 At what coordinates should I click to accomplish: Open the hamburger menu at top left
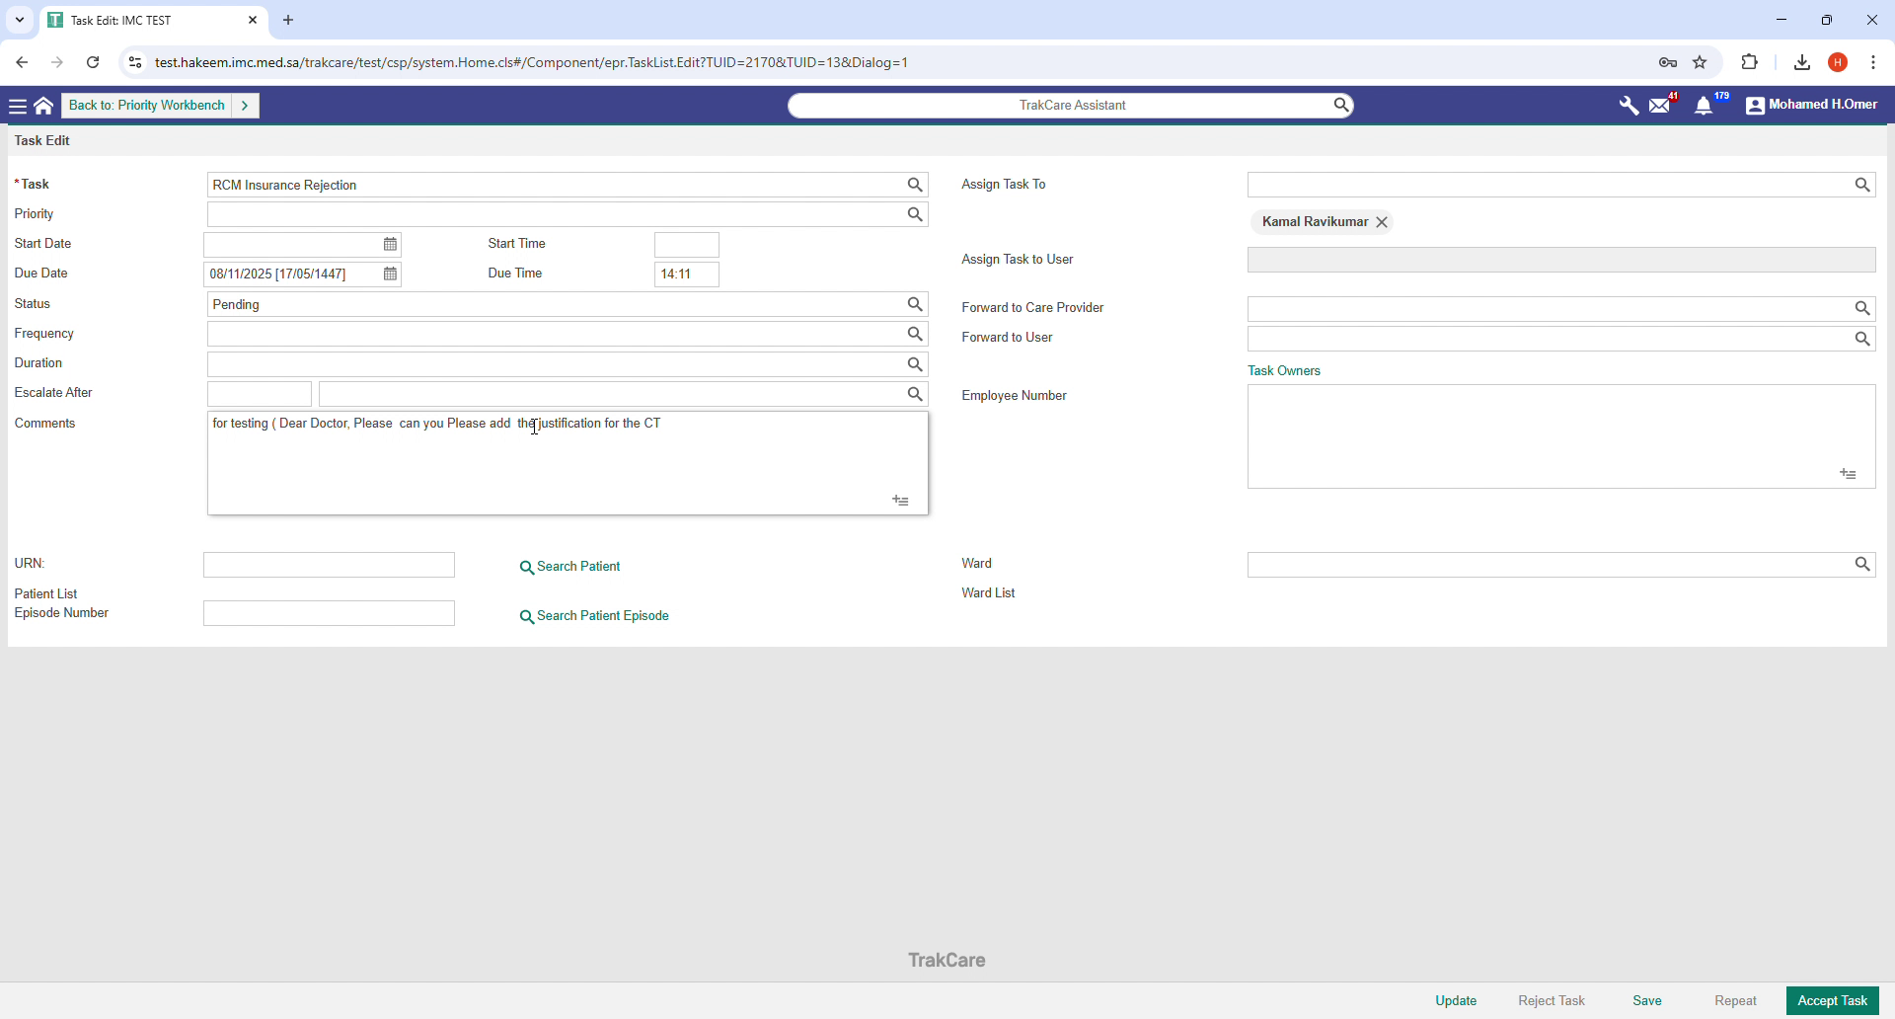tap(18, 105)
